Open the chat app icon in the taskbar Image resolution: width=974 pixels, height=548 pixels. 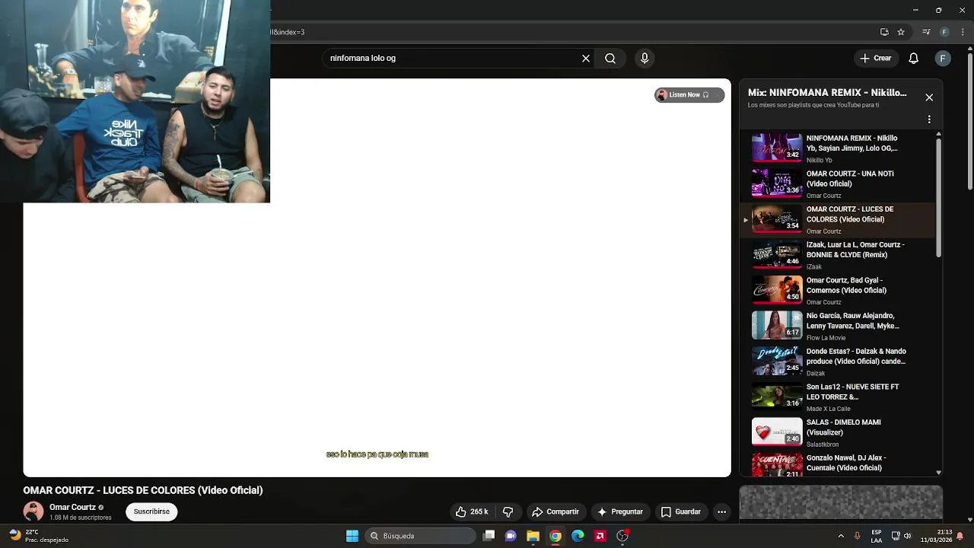(511, 536)
